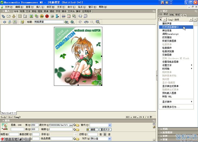Insert Tabular Data
Viewport: 198px width, 142px height.
coord(74,16)
